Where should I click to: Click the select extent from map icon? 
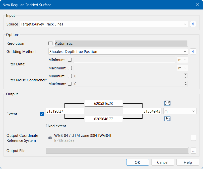click(167, 119)
